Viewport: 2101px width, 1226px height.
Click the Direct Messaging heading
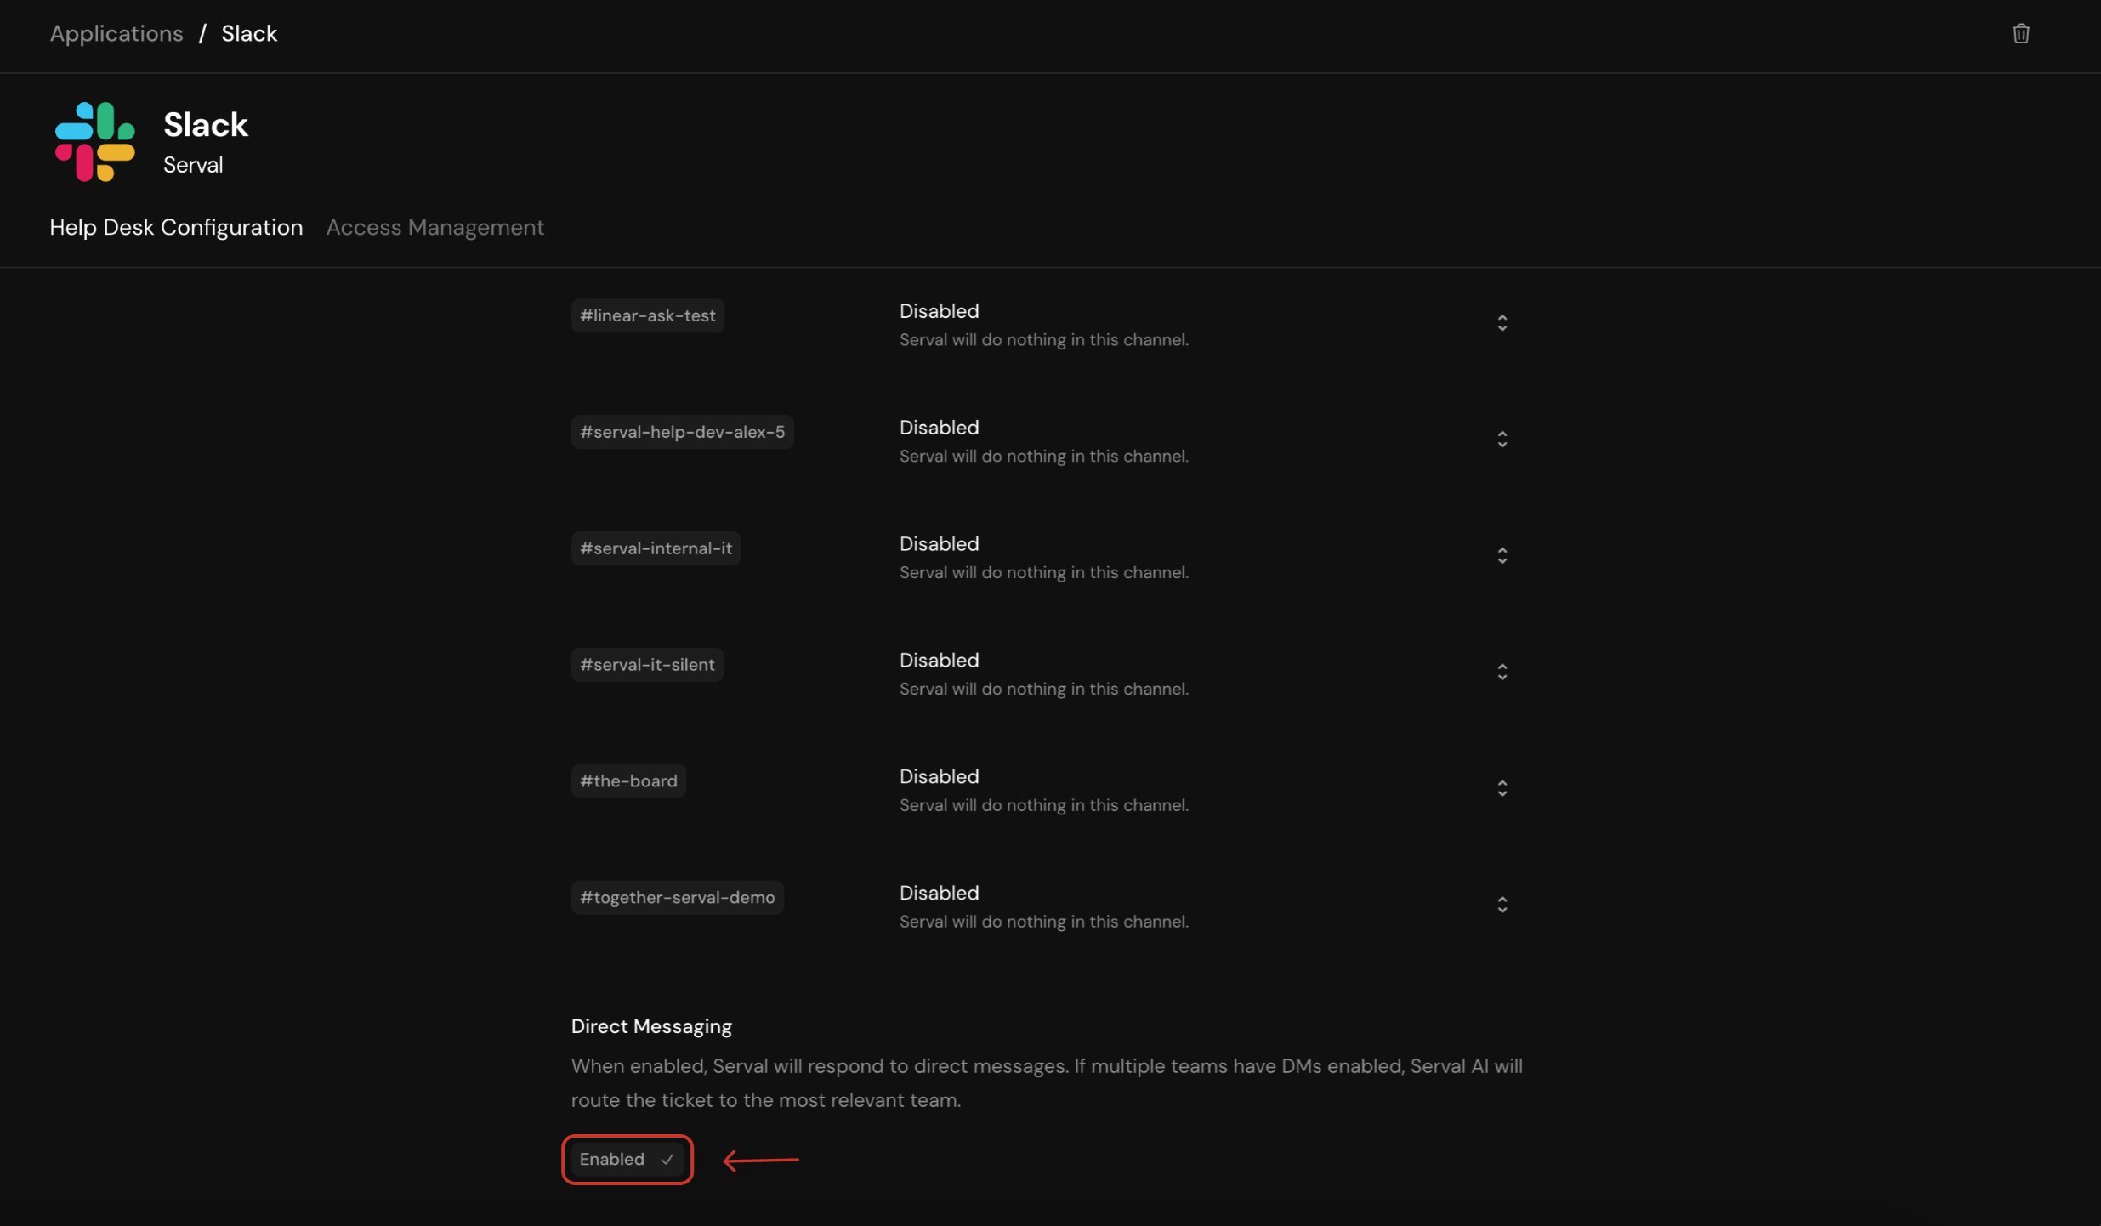click(x=651, y=1026)
